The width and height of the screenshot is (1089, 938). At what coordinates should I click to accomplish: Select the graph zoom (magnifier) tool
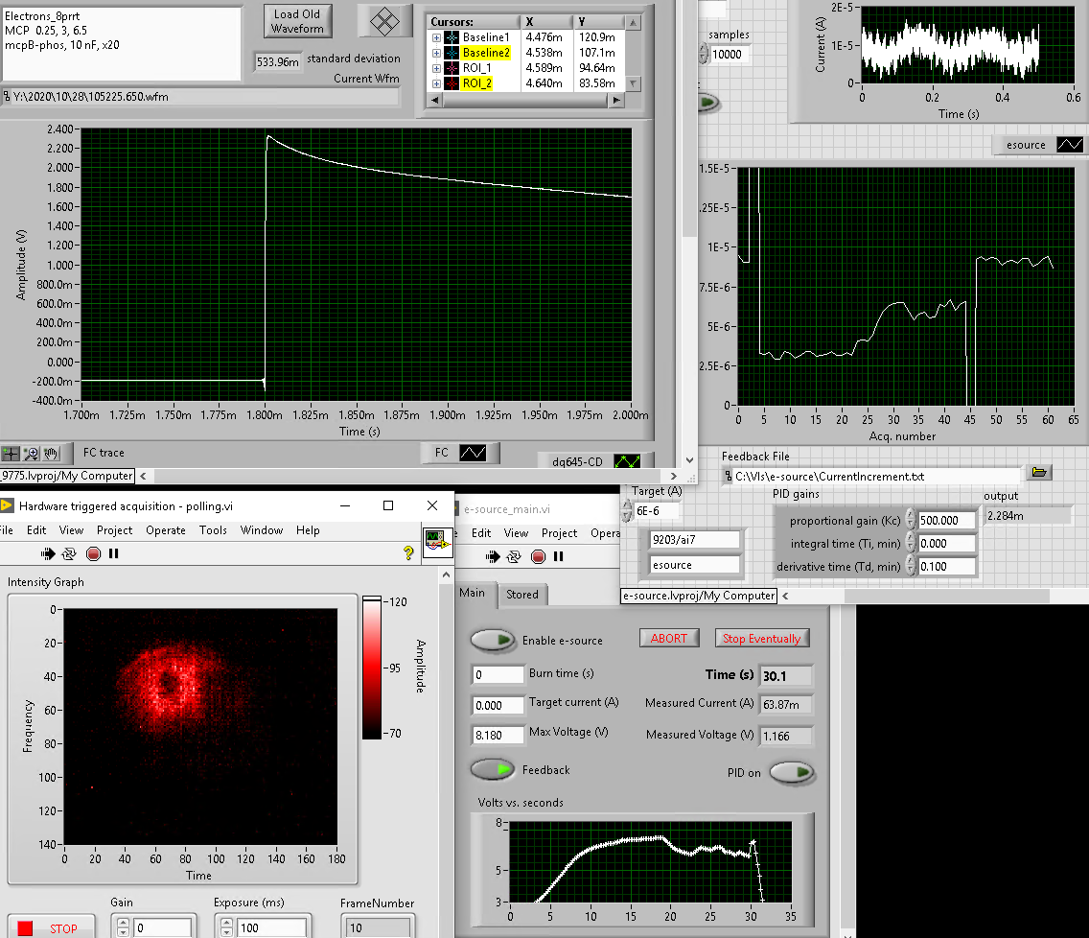tap(32, 454)
